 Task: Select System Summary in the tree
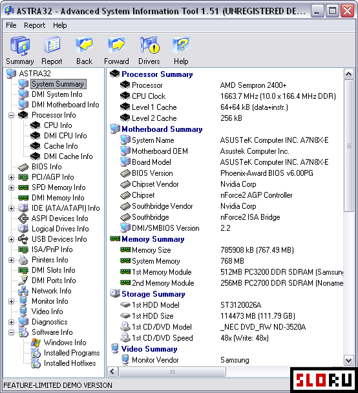click(x=58, y=84)
